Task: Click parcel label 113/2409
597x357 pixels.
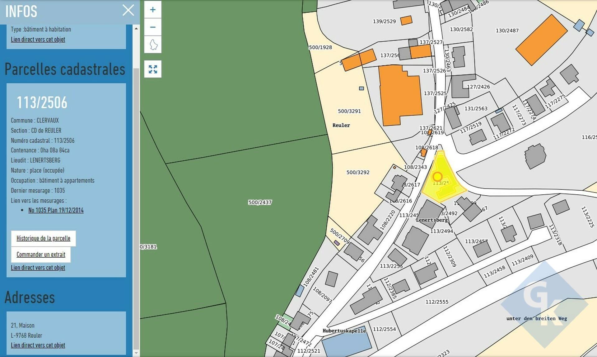Action: [522, 260]
